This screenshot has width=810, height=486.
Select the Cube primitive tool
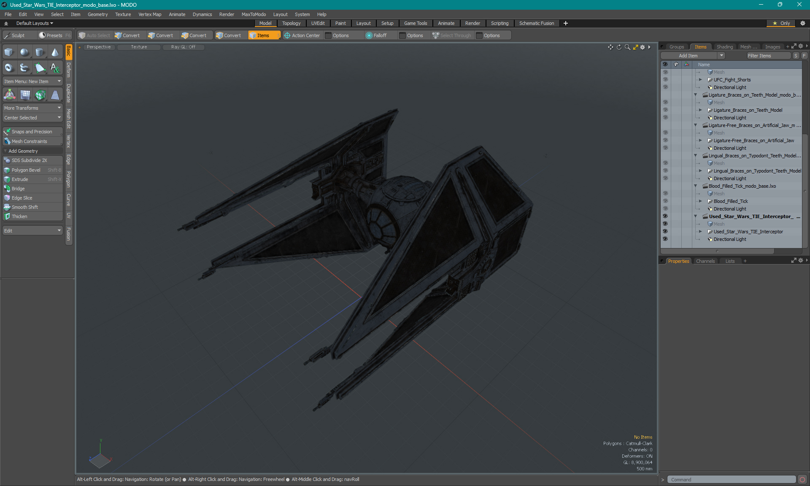[9, 52]
